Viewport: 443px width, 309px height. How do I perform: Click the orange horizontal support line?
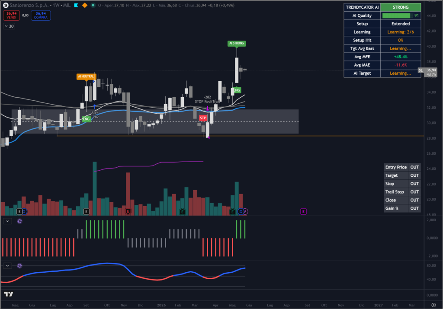coord(240,136)
